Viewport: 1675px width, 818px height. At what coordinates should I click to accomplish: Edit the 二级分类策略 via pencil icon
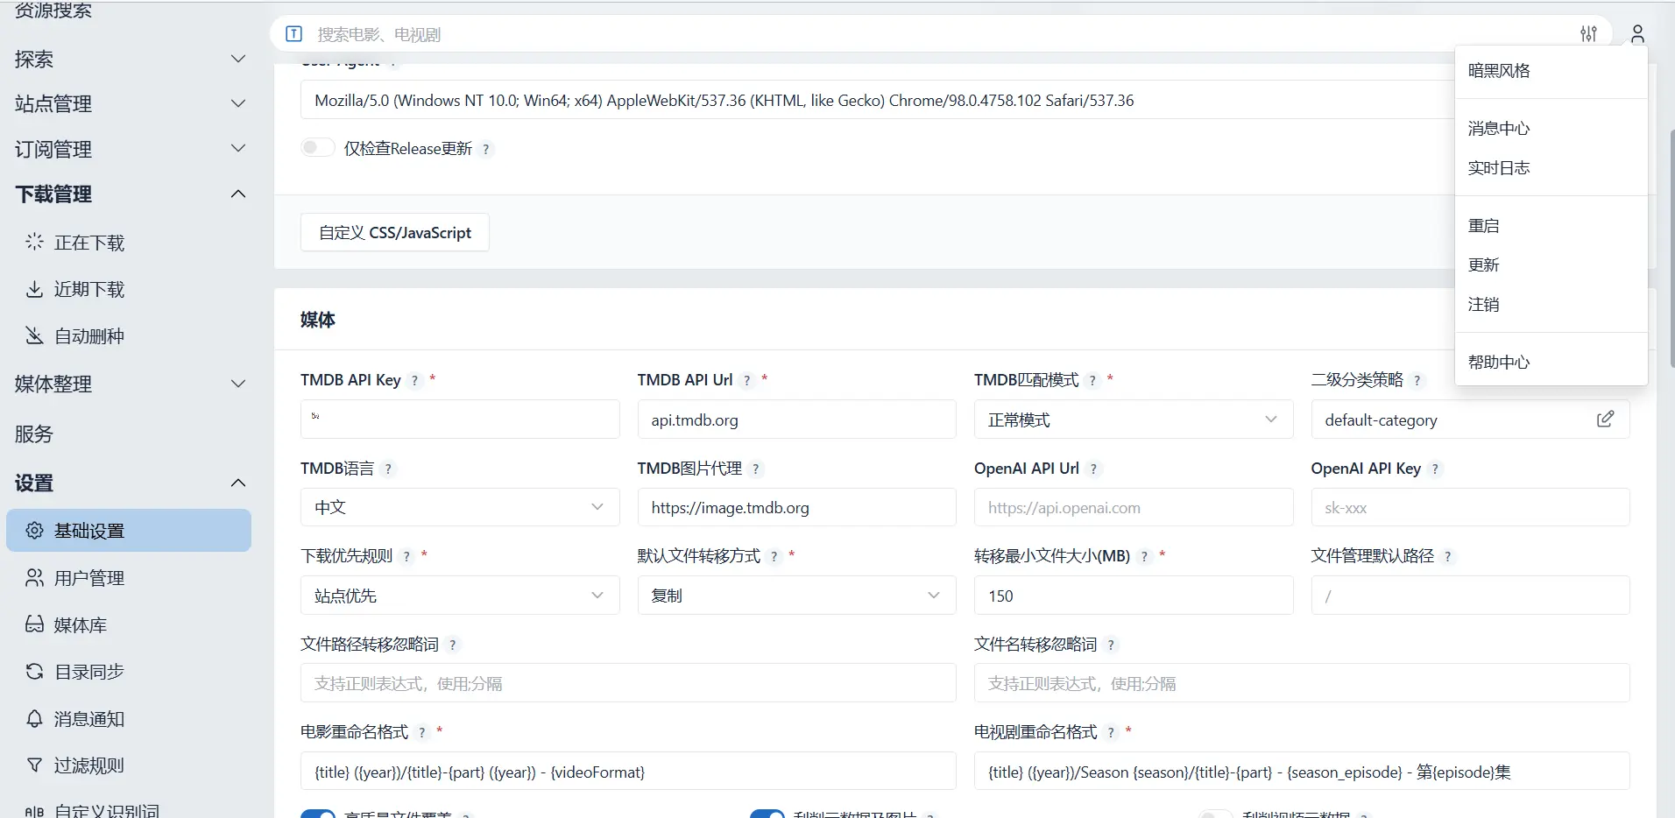pos(1605,419)
